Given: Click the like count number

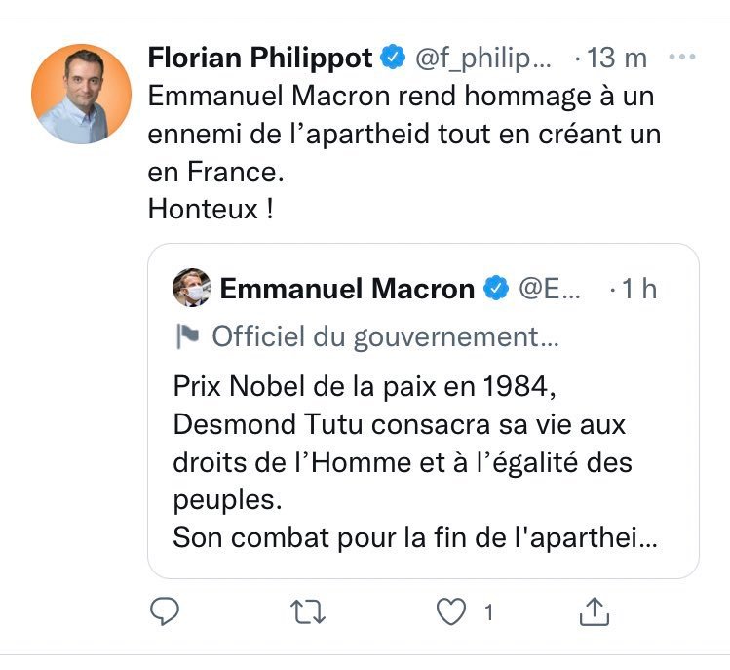Looking at the screenshot, I should (x=488, y=612).
